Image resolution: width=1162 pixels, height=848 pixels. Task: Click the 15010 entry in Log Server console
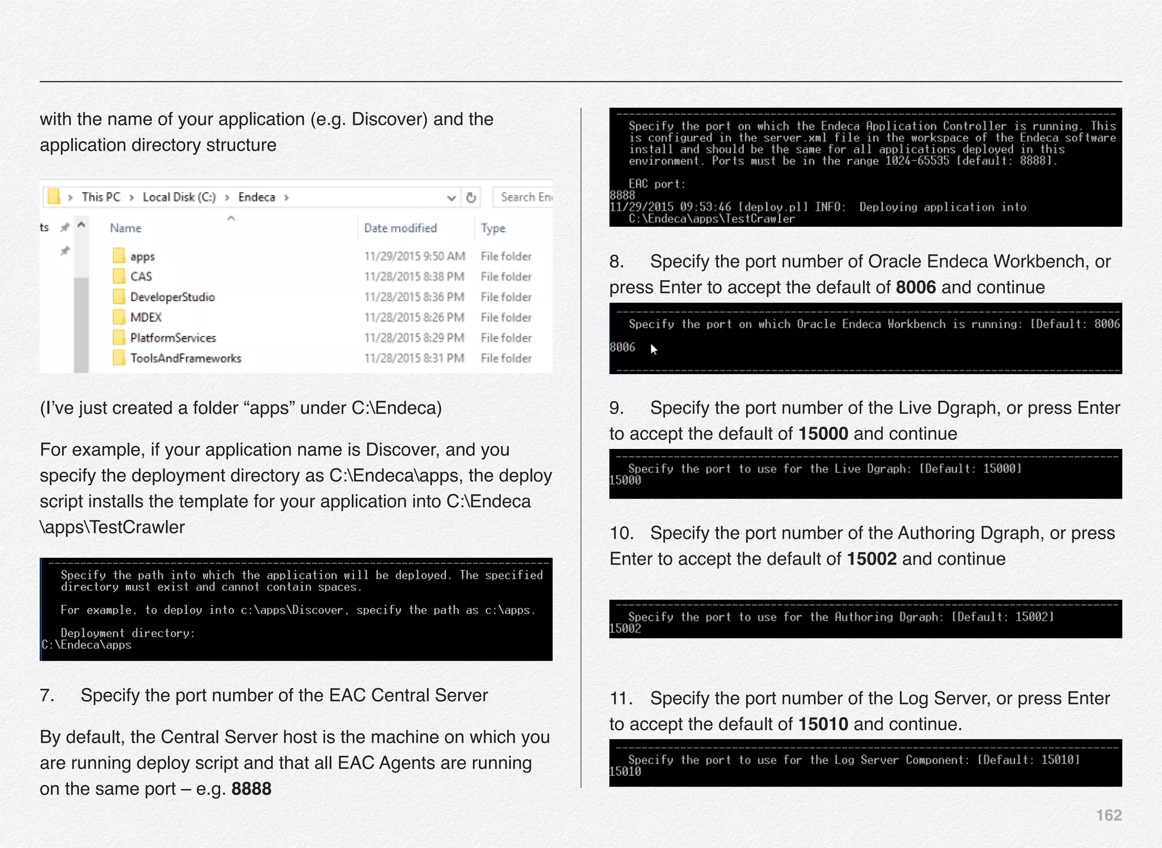point(625,771)
